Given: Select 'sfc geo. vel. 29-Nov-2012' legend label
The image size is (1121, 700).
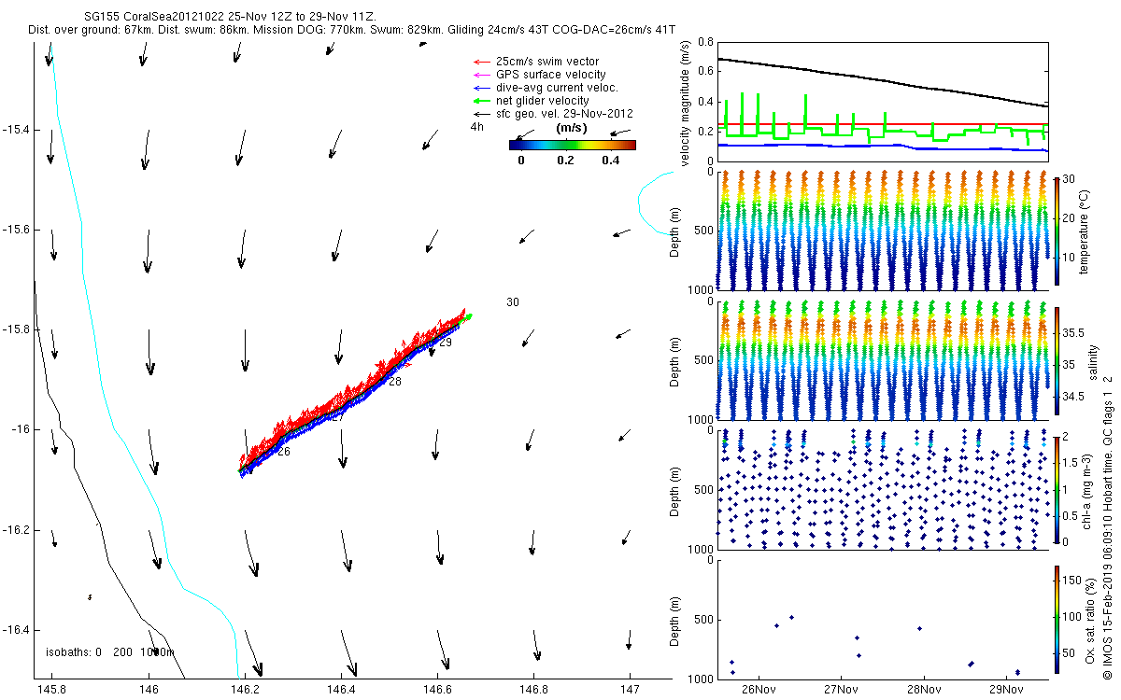Looking at the screenshot, I should click(x=565, y=114).
